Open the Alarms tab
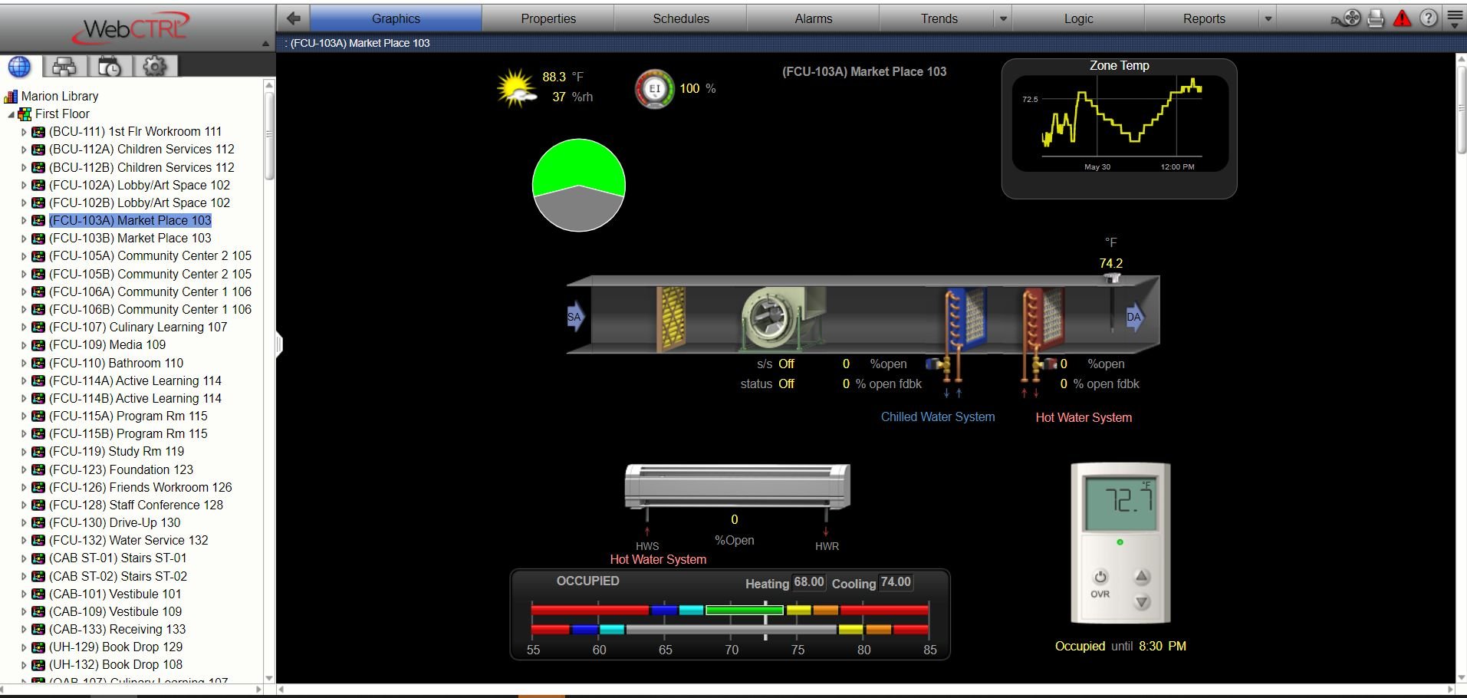1467x698 pixels. pyautogui.click(x=813, y=18)
